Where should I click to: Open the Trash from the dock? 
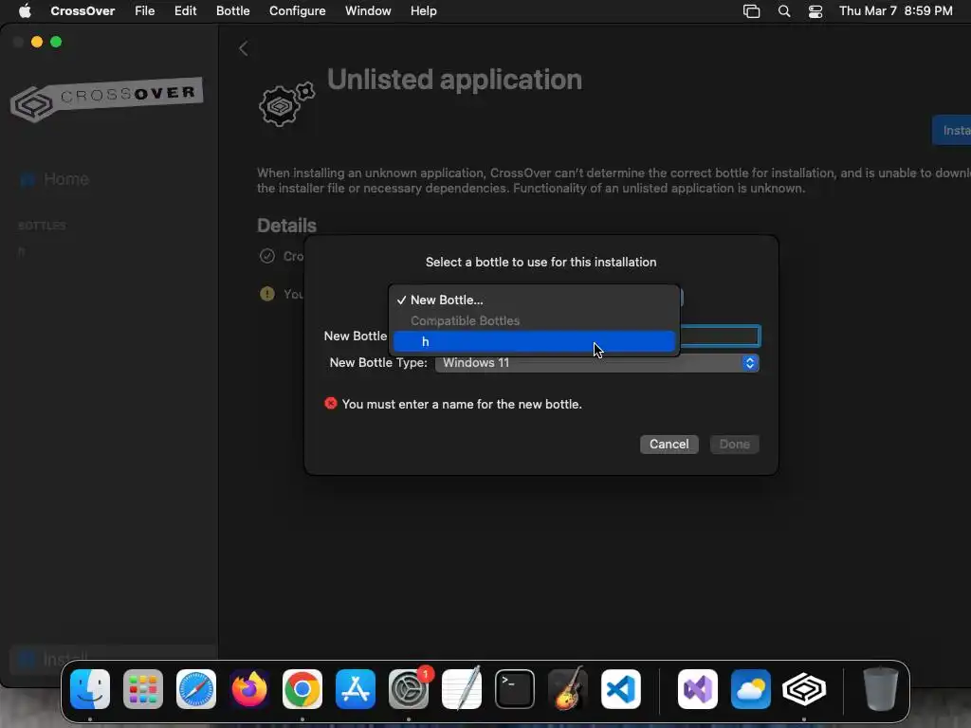[x=881, y=689]
